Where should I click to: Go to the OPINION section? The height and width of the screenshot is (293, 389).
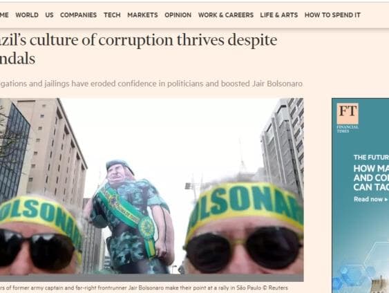(178, 15)
